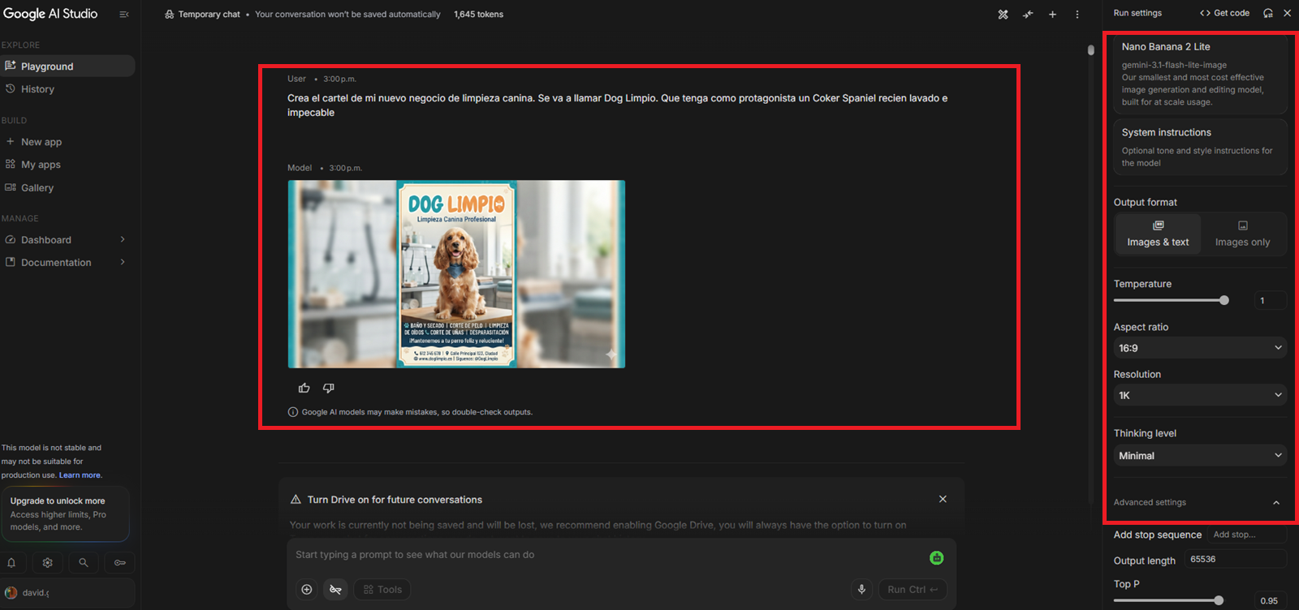The width and height of the screenshot is (1299, 610).
Task: Click the compare mode arrows icon
Action: (1028, 15)
